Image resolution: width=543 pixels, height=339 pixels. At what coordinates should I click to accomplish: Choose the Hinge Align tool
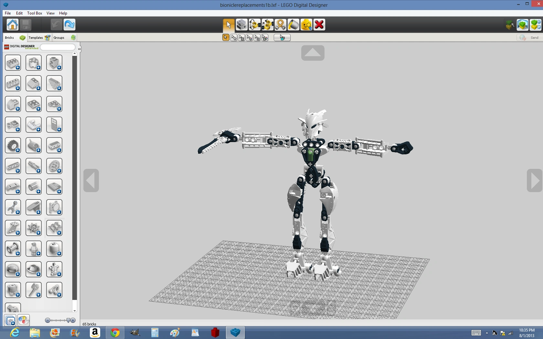267,25
